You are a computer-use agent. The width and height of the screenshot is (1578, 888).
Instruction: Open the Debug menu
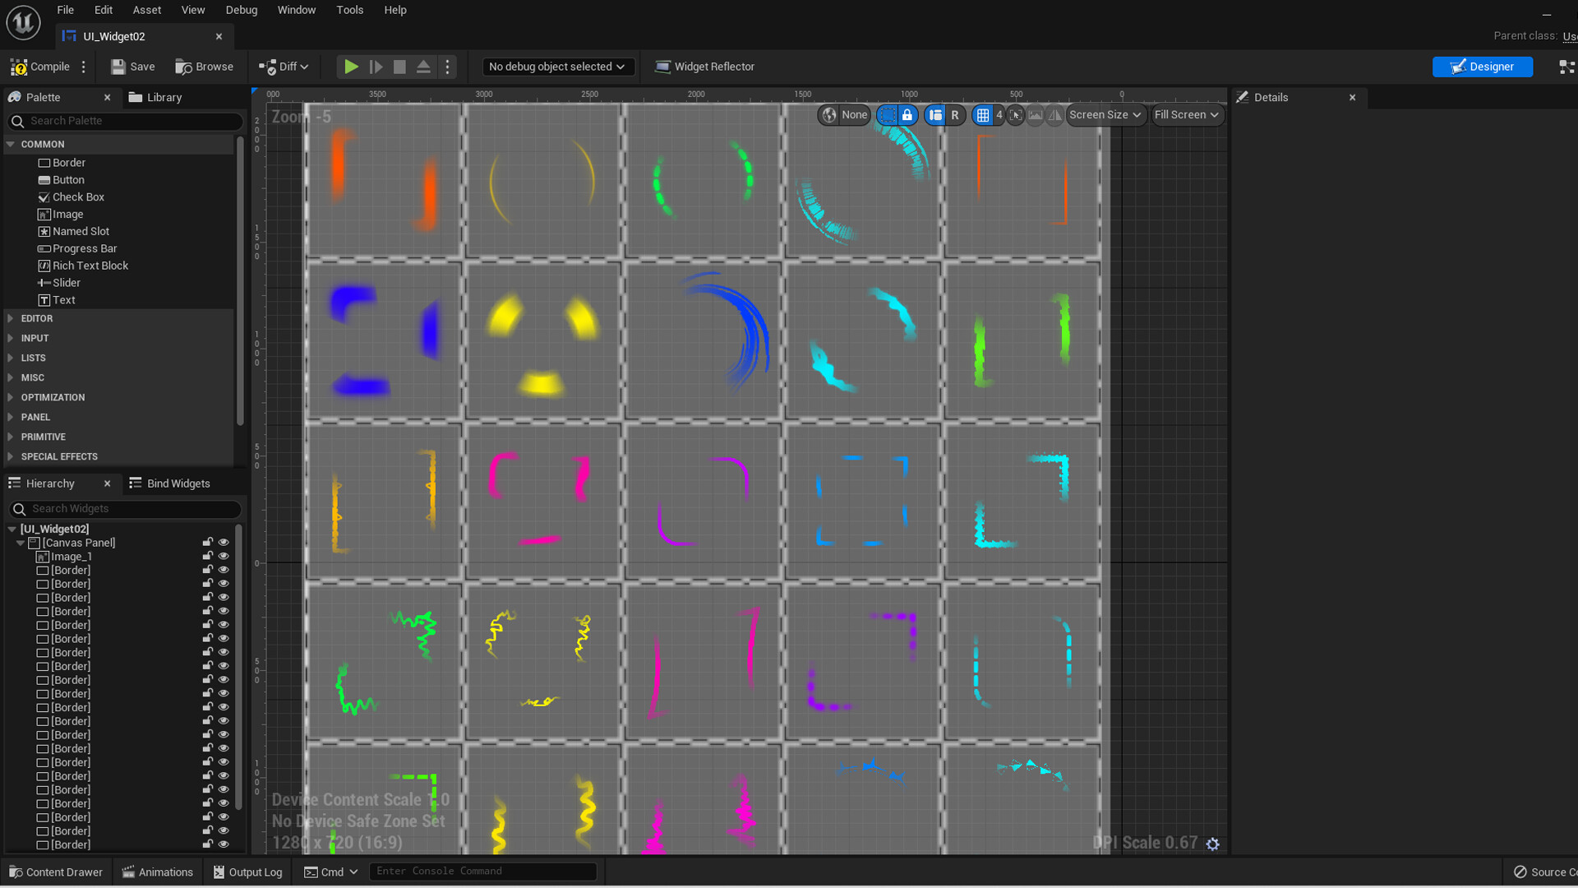tap(241, 10)
